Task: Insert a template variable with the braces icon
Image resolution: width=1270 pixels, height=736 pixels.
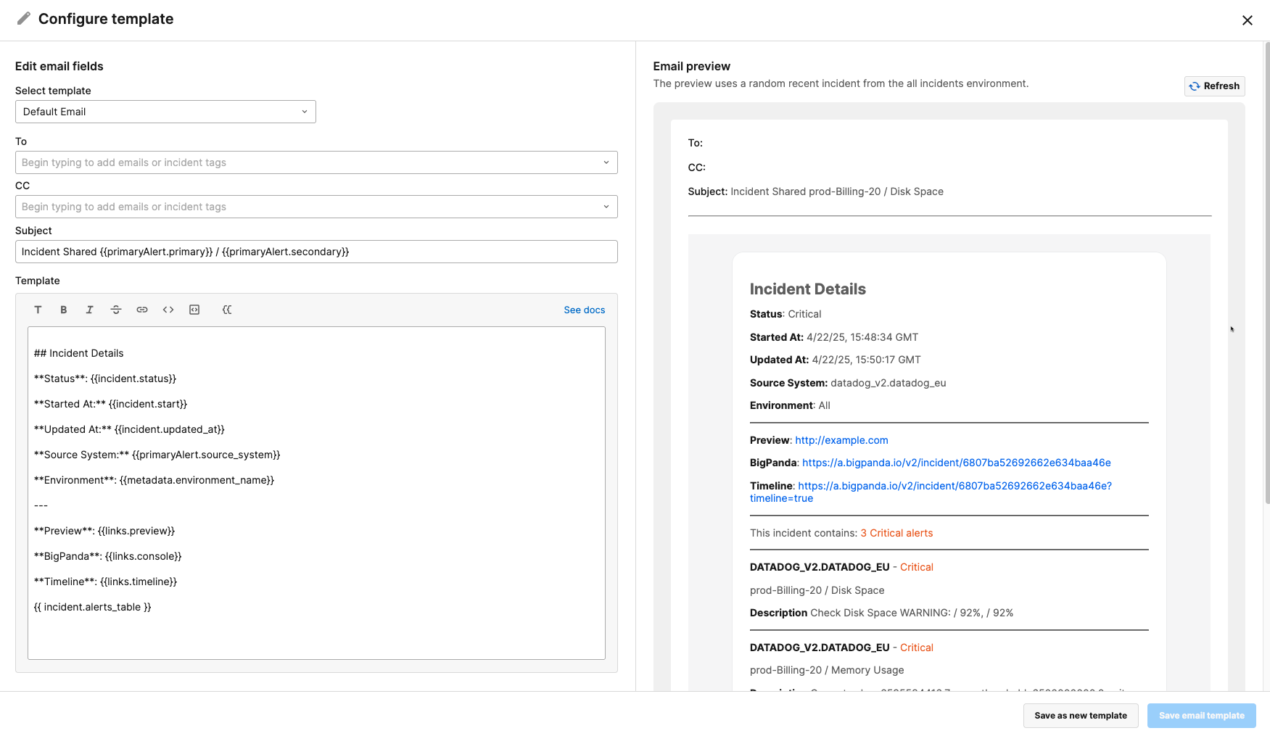Action: pos(227,310)
